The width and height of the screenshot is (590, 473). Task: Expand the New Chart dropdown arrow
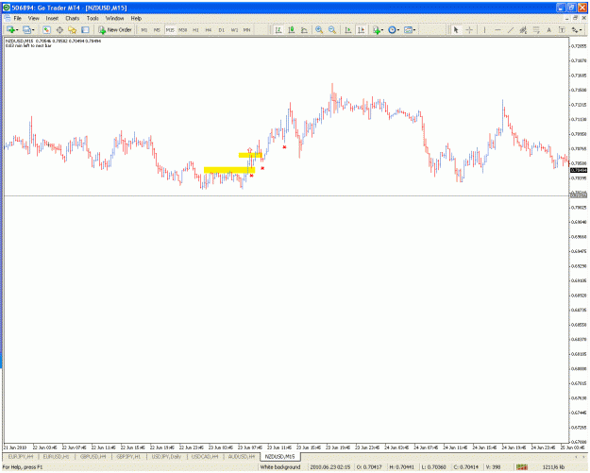[x=17, y=29]
